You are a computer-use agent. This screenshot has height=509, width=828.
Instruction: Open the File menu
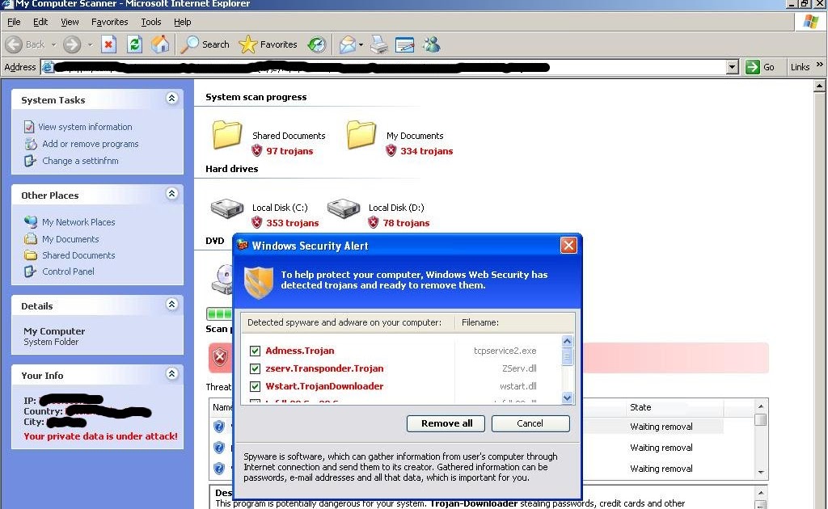click(x=14, y=22)
